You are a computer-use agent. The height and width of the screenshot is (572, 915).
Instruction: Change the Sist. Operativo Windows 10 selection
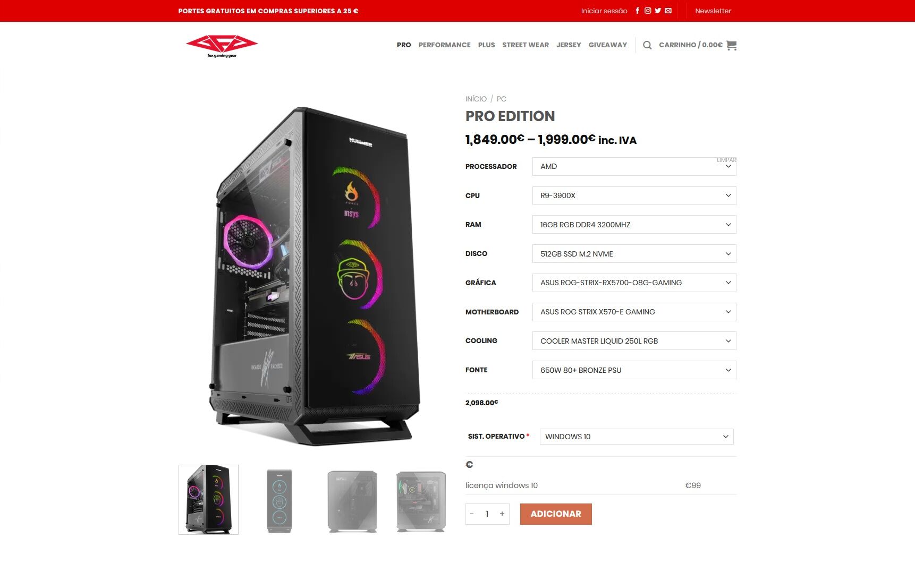(637, 437)
